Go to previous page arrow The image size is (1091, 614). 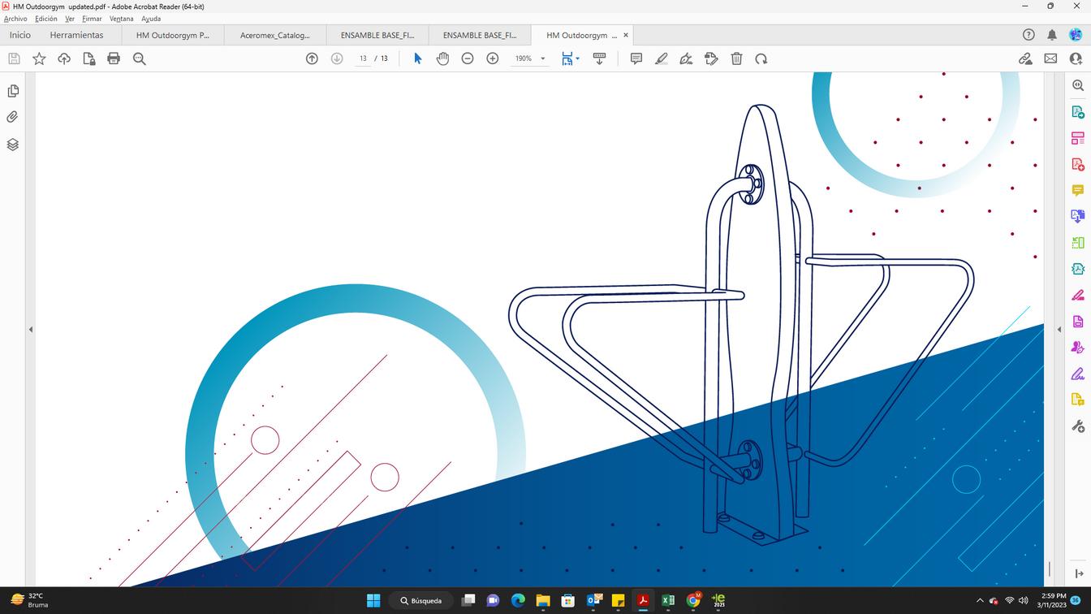[312, 58]
